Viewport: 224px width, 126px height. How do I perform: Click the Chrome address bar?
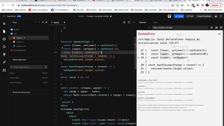pyautogui.click(x=94, y=5)
